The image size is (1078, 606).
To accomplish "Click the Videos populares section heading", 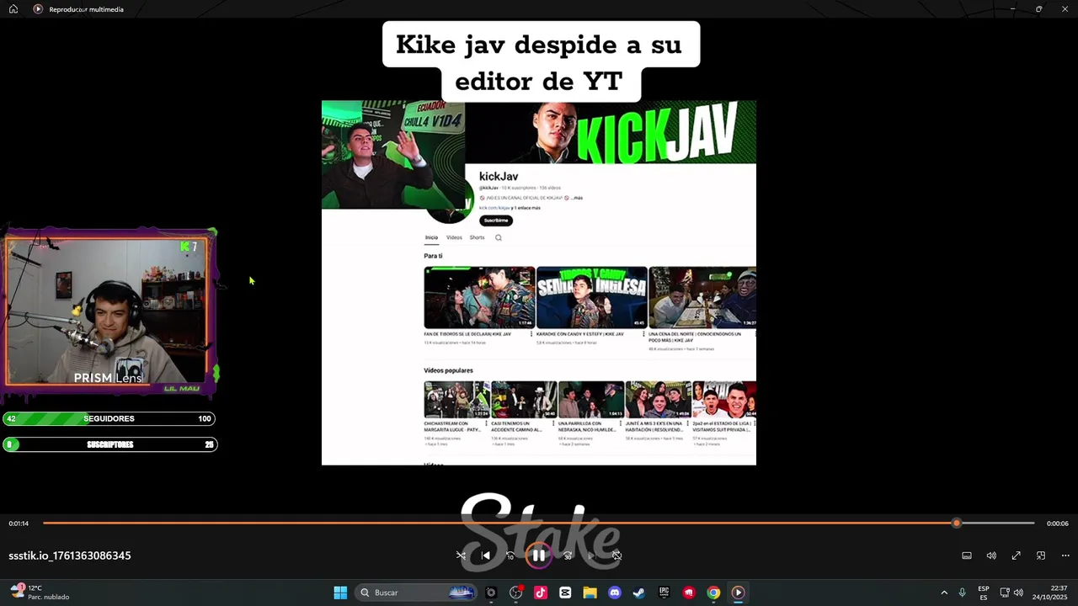I will [448, 370].
